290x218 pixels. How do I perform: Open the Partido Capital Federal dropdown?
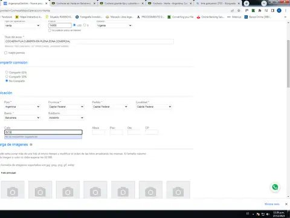point(110,107)
